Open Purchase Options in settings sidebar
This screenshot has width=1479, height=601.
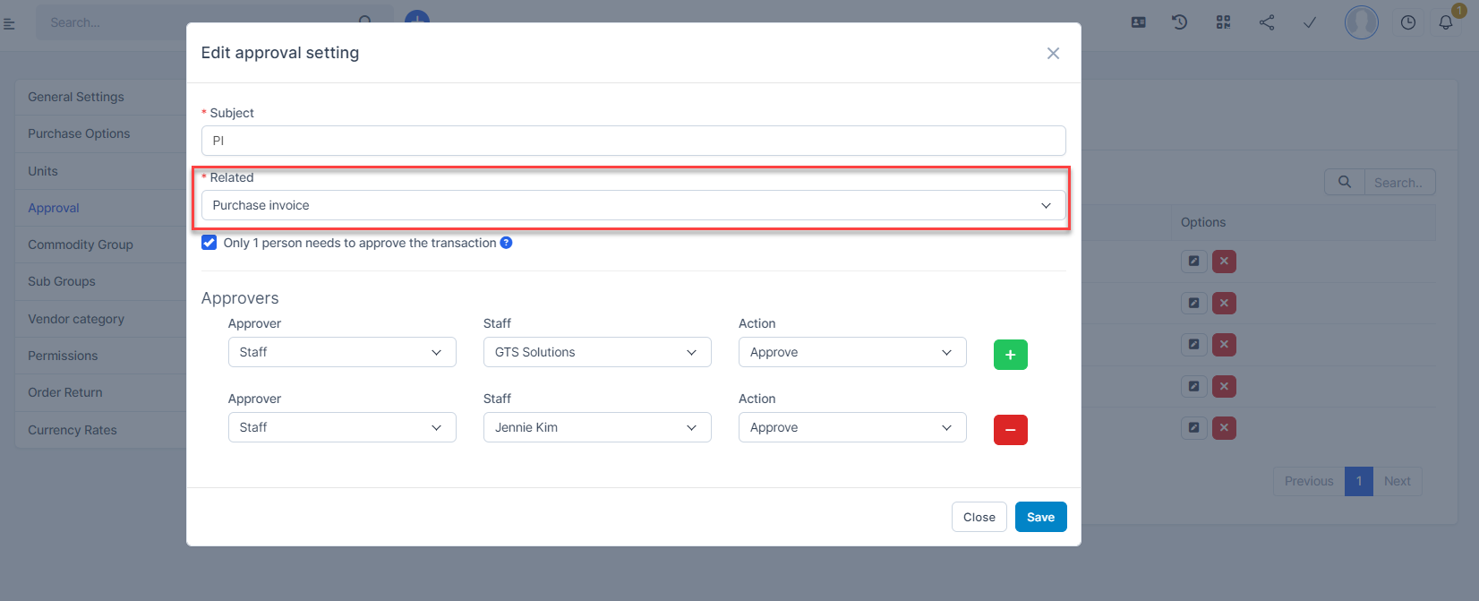[x=79, y=133]
